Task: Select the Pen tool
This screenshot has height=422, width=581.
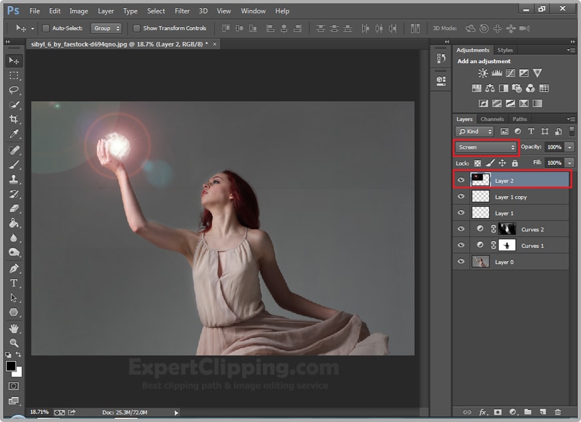Action: 14,269
